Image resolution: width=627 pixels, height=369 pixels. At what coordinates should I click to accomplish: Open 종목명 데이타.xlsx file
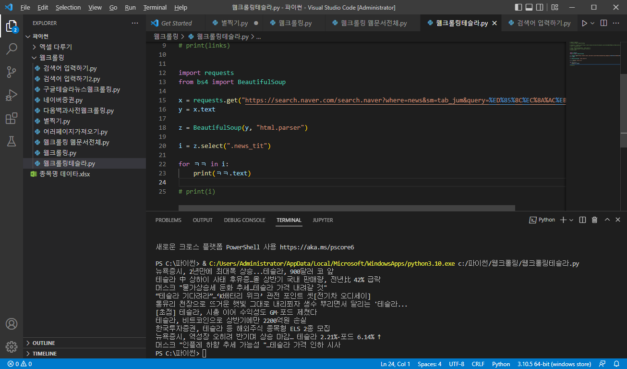click(x=84, y=174)
